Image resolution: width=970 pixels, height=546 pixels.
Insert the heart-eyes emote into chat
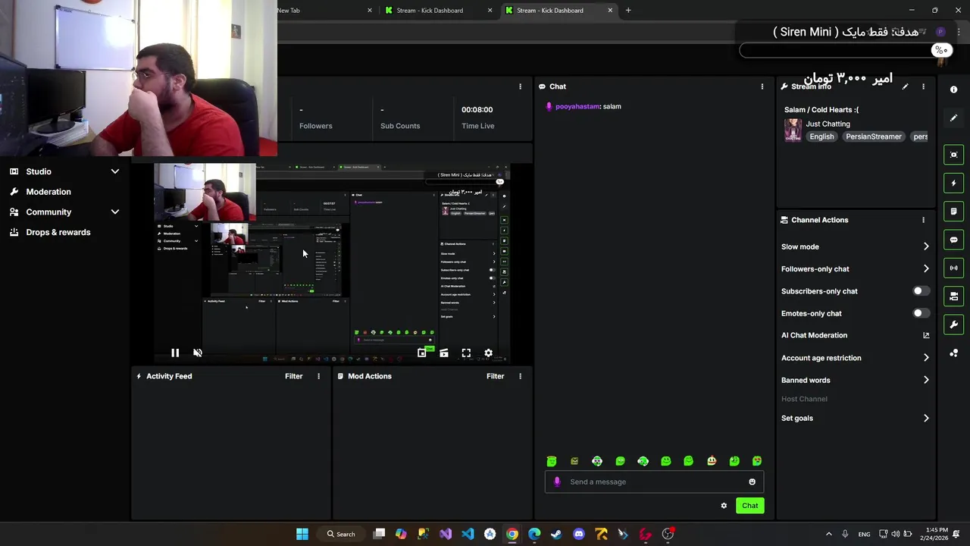[x=757, y=461]
